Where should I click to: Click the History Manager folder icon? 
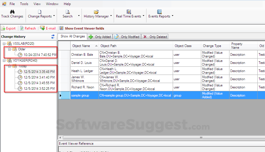(x=96, y=12)
